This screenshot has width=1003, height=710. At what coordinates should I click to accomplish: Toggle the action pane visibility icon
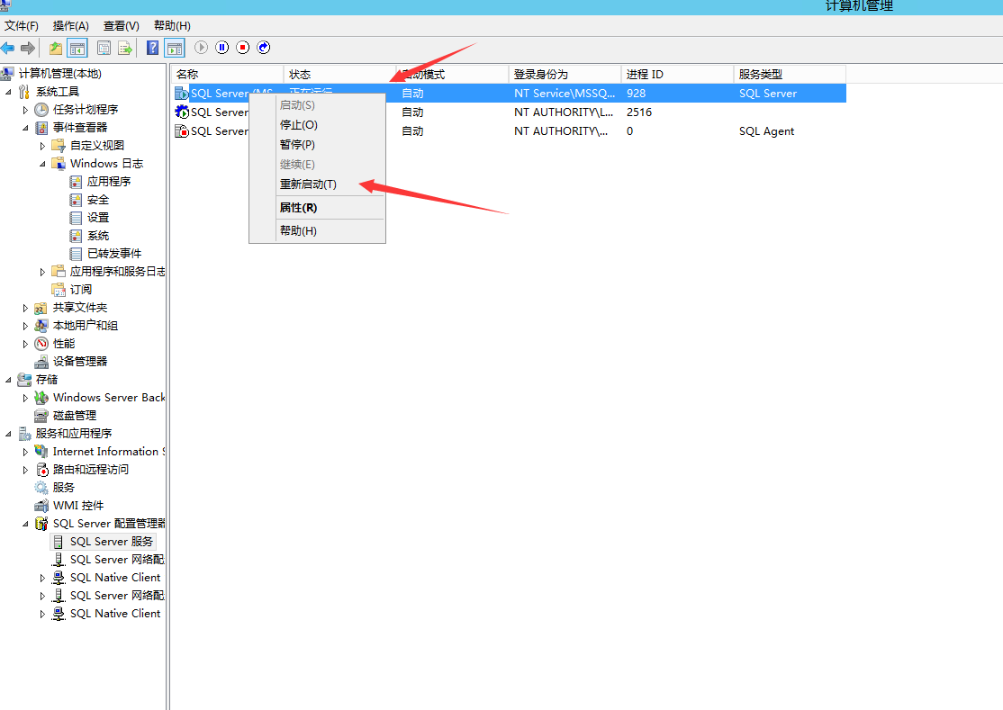click(174, 47)
